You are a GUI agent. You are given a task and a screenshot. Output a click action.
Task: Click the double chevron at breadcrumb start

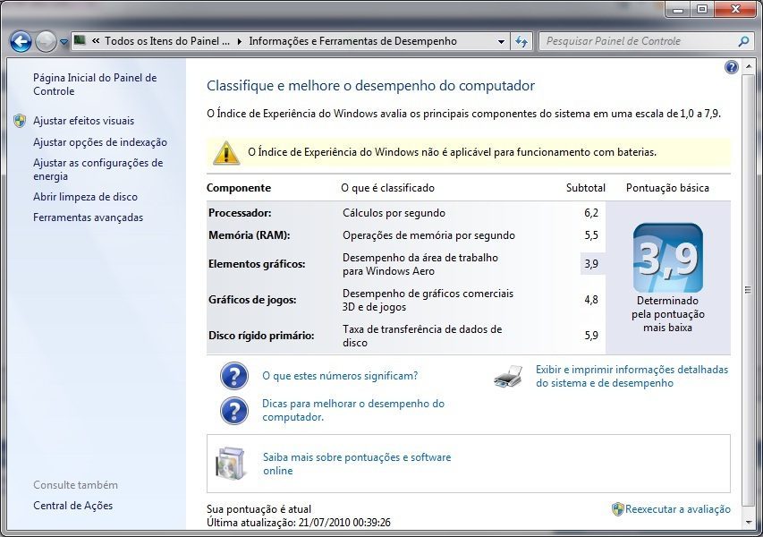point(96,41)
